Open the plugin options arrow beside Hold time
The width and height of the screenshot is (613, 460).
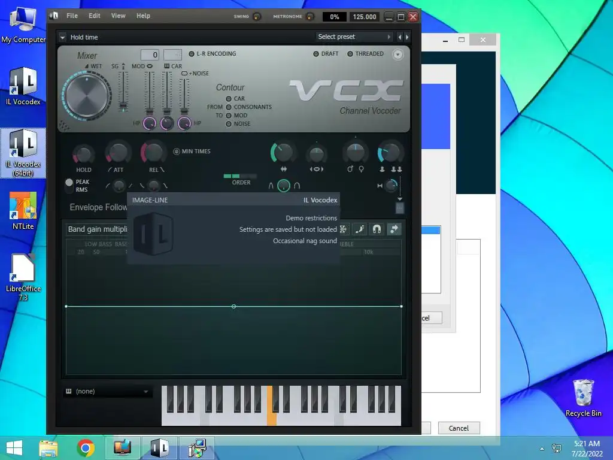[x=62, y=38]
